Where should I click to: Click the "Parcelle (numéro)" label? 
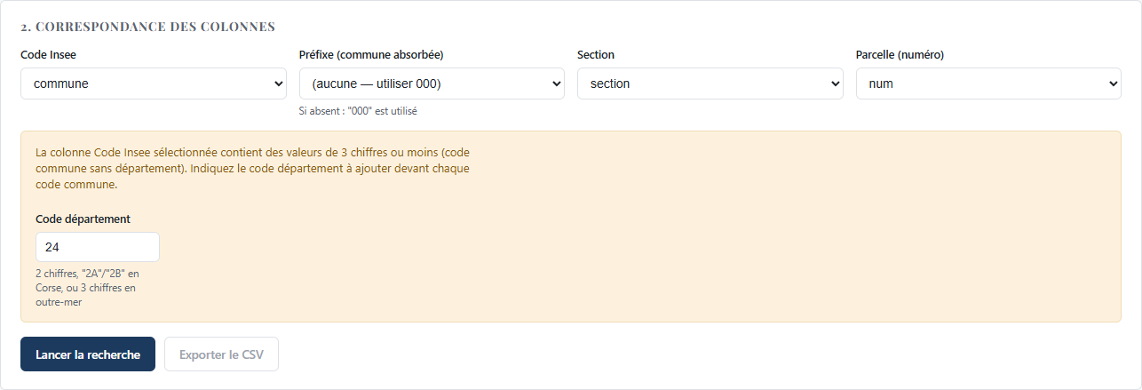click(x=900, y=54)
